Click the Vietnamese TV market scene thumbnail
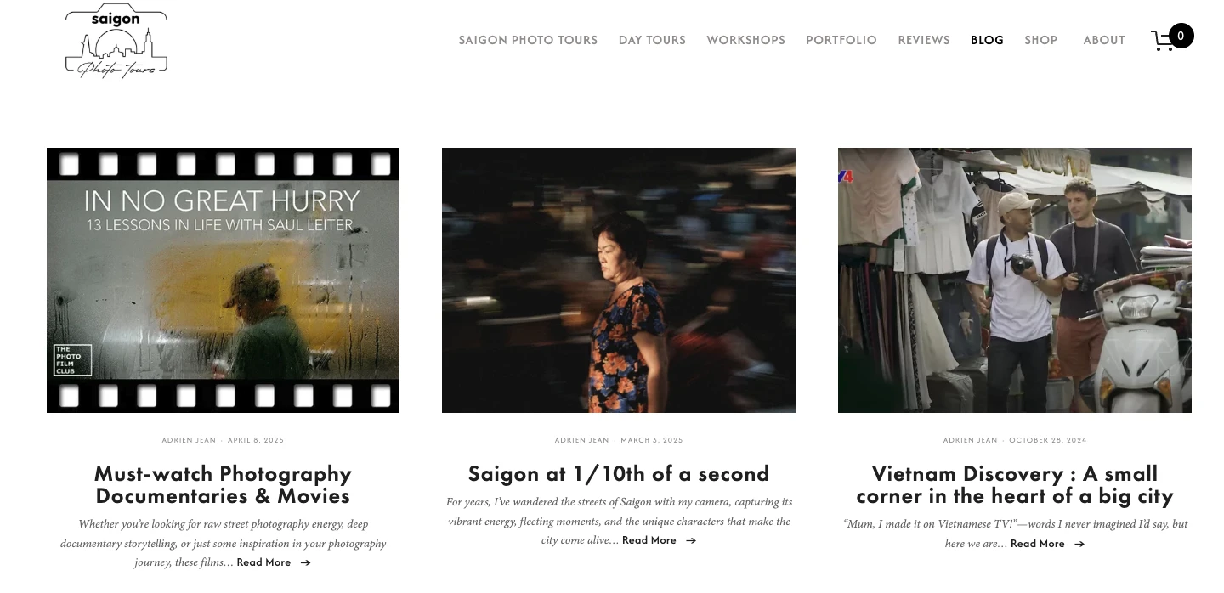The width and height of the screenshot is (1224, 593). (1014, 280)
